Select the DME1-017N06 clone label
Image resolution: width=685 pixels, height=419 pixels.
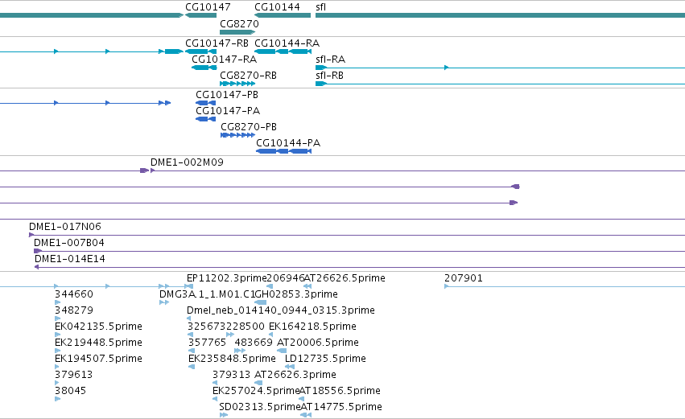click(x=65, y=227)
